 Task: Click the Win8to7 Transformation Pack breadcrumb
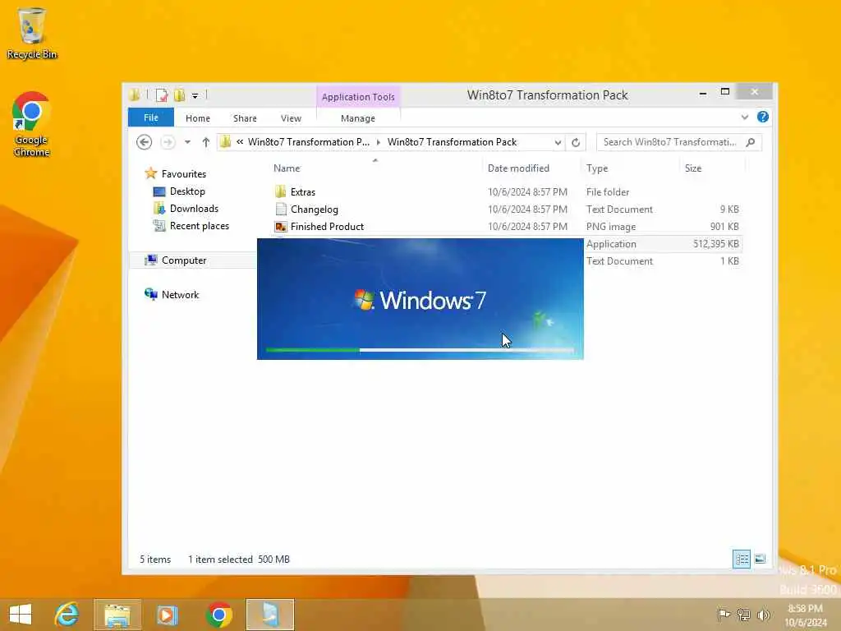pyautogui.click(x=453, y=142)
